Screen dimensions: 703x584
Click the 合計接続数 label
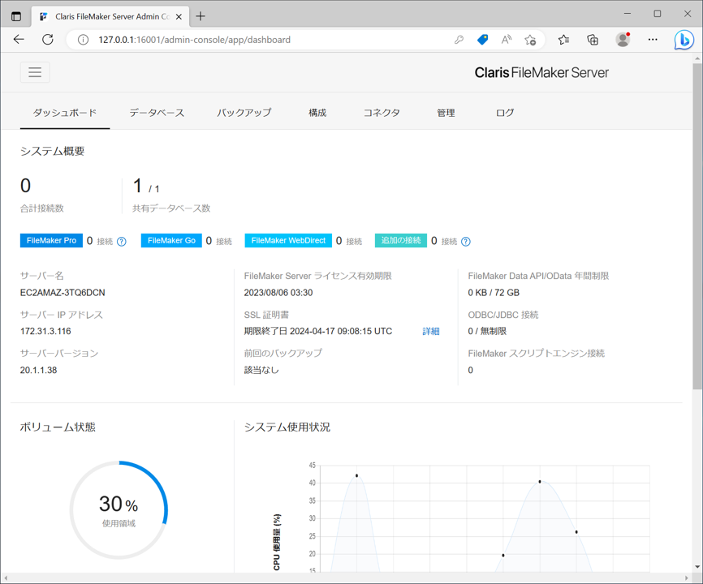click(42, 208)
